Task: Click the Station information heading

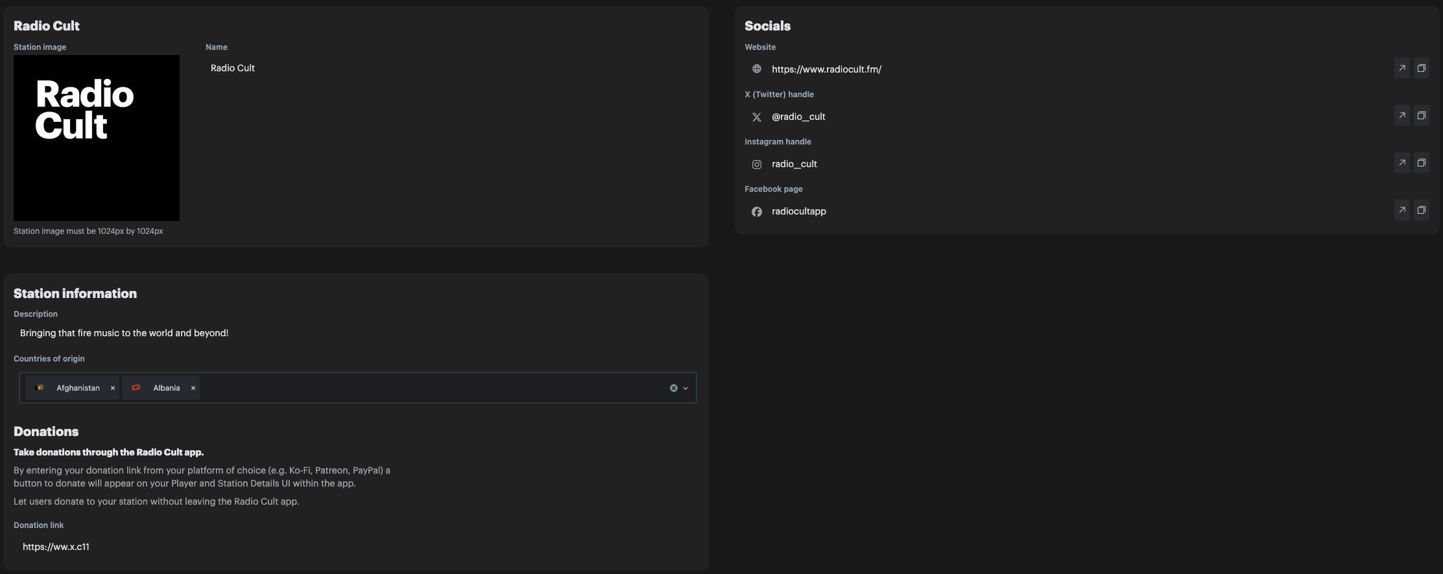Action: click(x=75, y=293)
